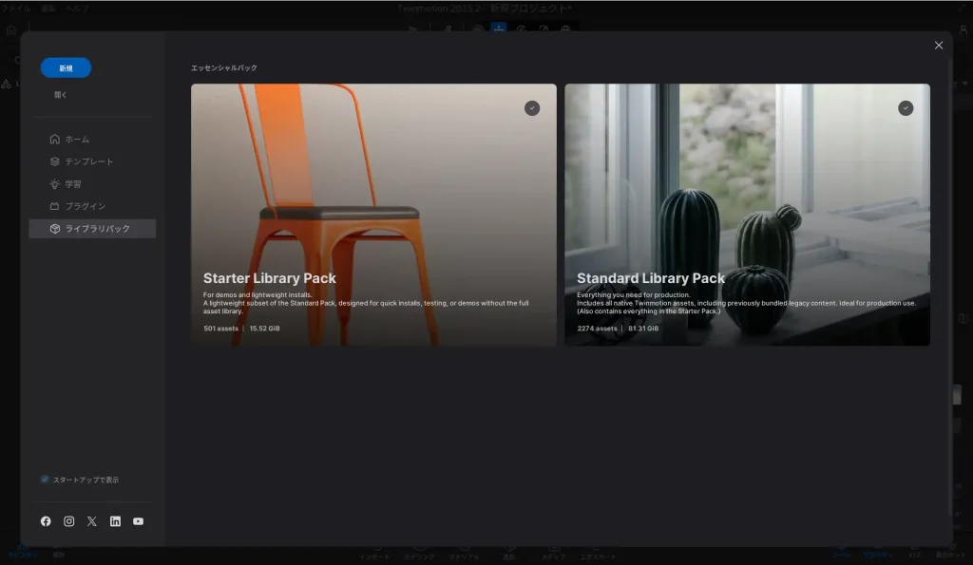Image resolution: width=973 pixels, height=565 pixels.
Task: Click the lightbulb icon beside 学習
Action: [55, 184]
